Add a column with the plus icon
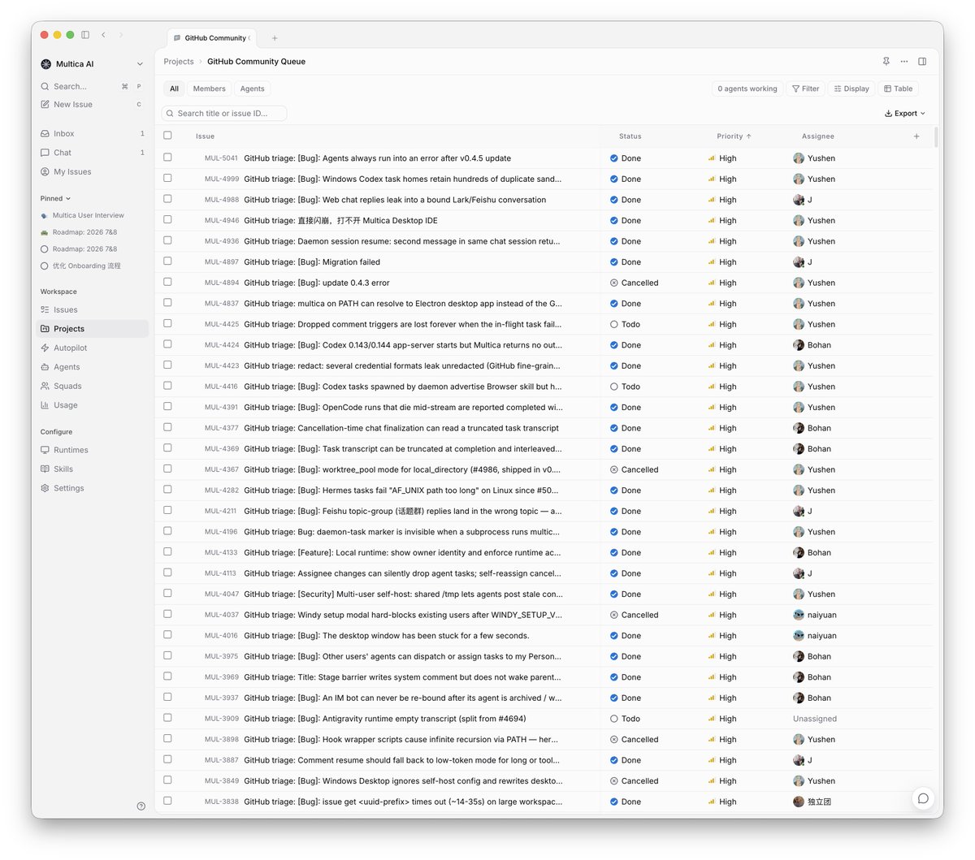 click(916, 136)
